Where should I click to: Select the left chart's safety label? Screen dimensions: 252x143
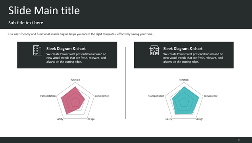[x=60, y=119]
